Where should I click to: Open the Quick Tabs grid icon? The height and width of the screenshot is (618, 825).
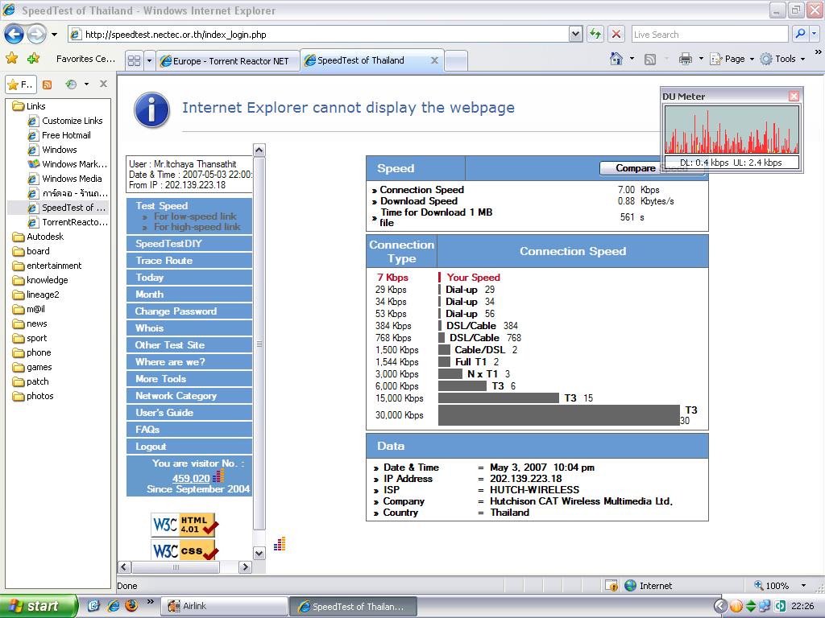135,61
